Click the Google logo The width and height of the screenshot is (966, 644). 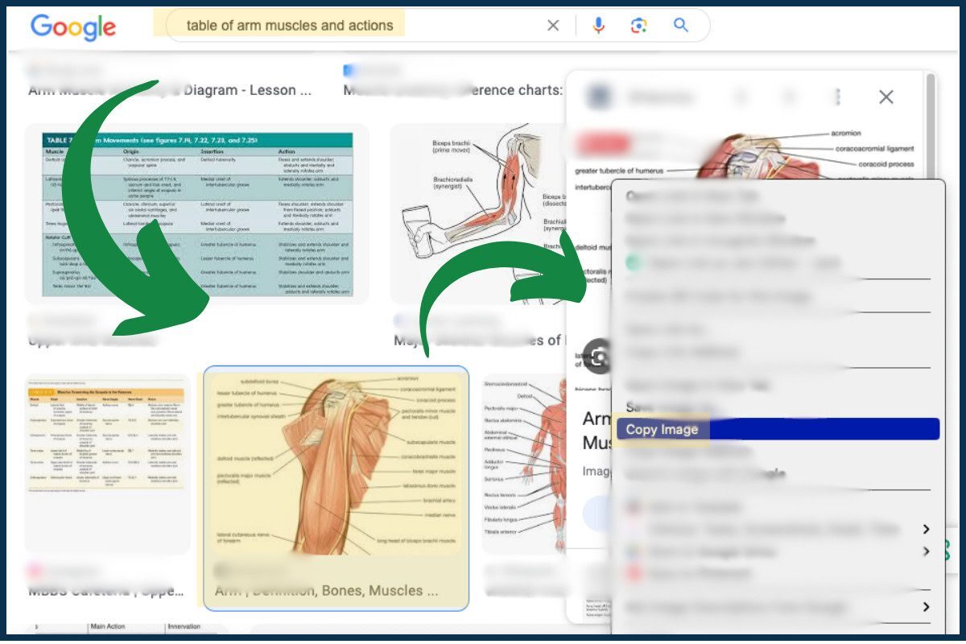[x=73, y=27]
